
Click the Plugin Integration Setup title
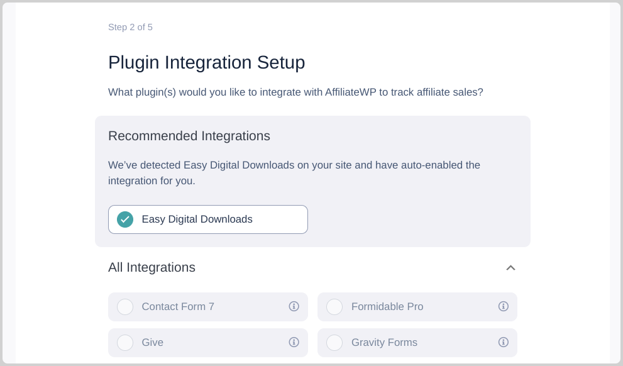[207, 62]
